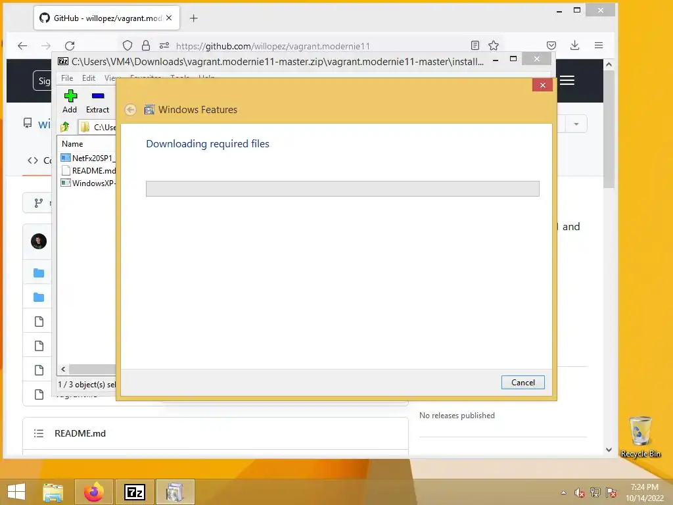Open the File menu in 7-Zip
The height and width of the screenshot is (505, 673).
coord(67,78)
